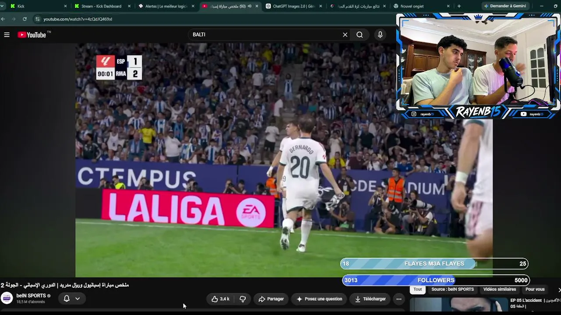Image resolution: width=561 pixels, height=315 pixels.
Task: Click the Espanyol vs Real Madrid video player
Action: pyautogui.click(x=284, y=160)
